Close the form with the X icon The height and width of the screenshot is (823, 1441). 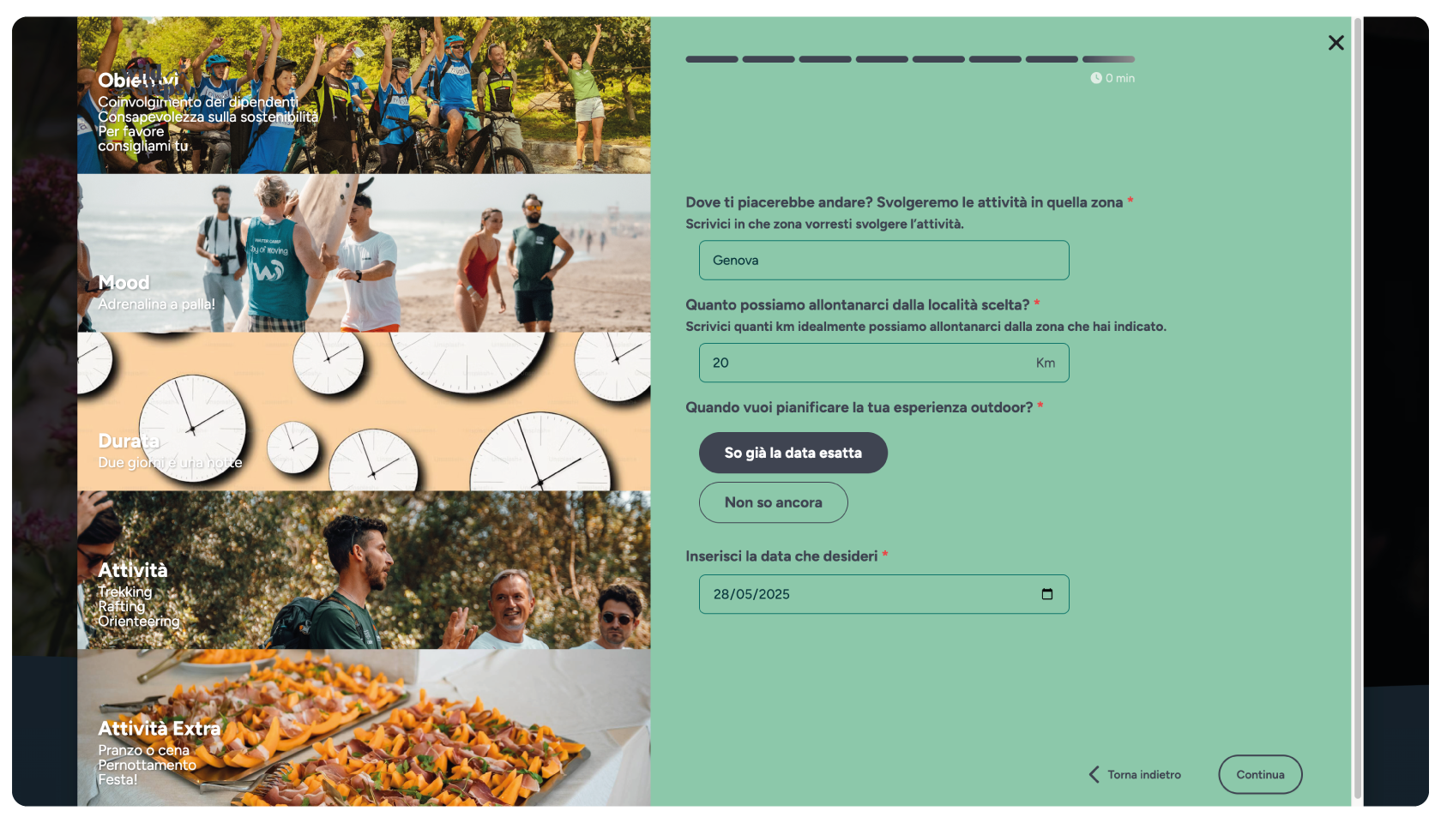click(1335, 43)
